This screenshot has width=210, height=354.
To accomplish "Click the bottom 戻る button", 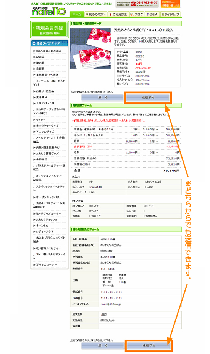I will point(103,345).
